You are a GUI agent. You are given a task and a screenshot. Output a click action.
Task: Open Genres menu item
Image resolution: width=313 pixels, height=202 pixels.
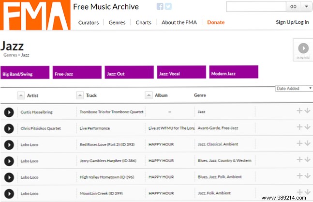[x=117, y=23]
